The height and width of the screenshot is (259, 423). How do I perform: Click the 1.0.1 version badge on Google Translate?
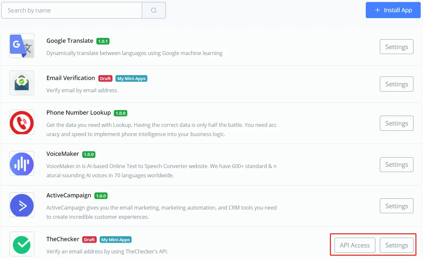pyautogui.click(x=103, y=41)
